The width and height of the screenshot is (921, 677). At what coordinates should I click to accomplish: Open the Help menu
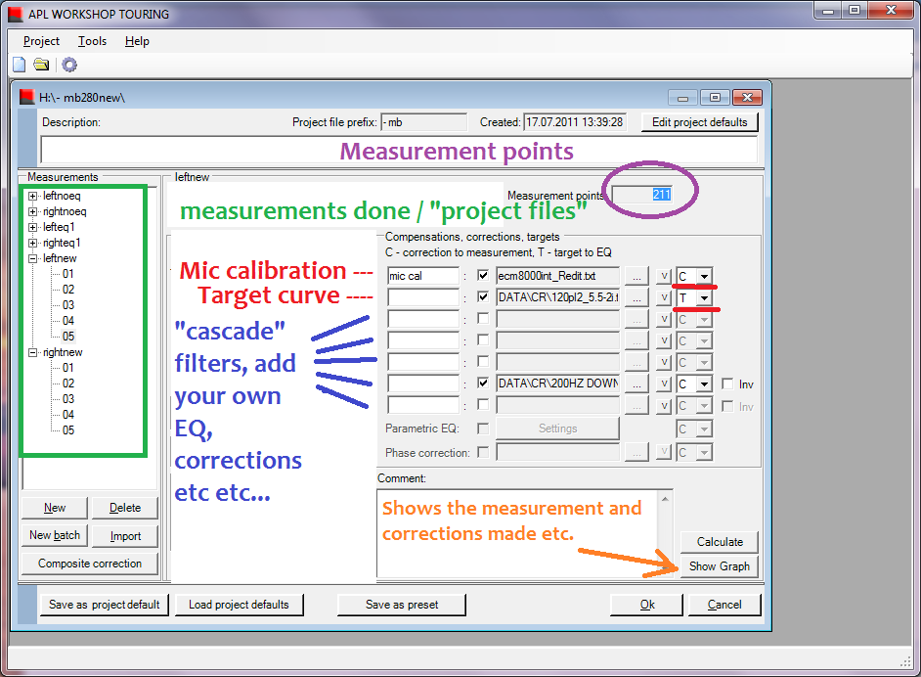tap(137, 41)
